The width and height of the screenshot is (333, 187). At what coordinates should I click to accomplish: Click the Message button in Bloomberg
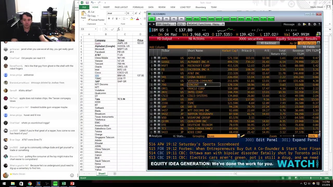click(289, 24)
